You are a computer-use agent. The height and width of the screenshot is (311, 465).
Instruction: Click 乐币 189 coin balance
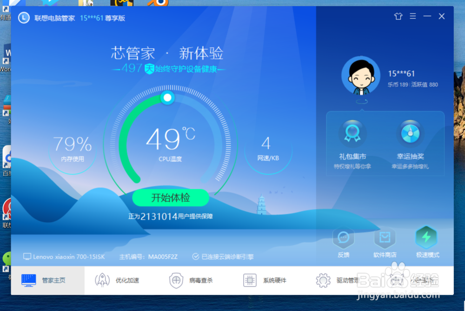pyautogui.click(x=398, y=85)
